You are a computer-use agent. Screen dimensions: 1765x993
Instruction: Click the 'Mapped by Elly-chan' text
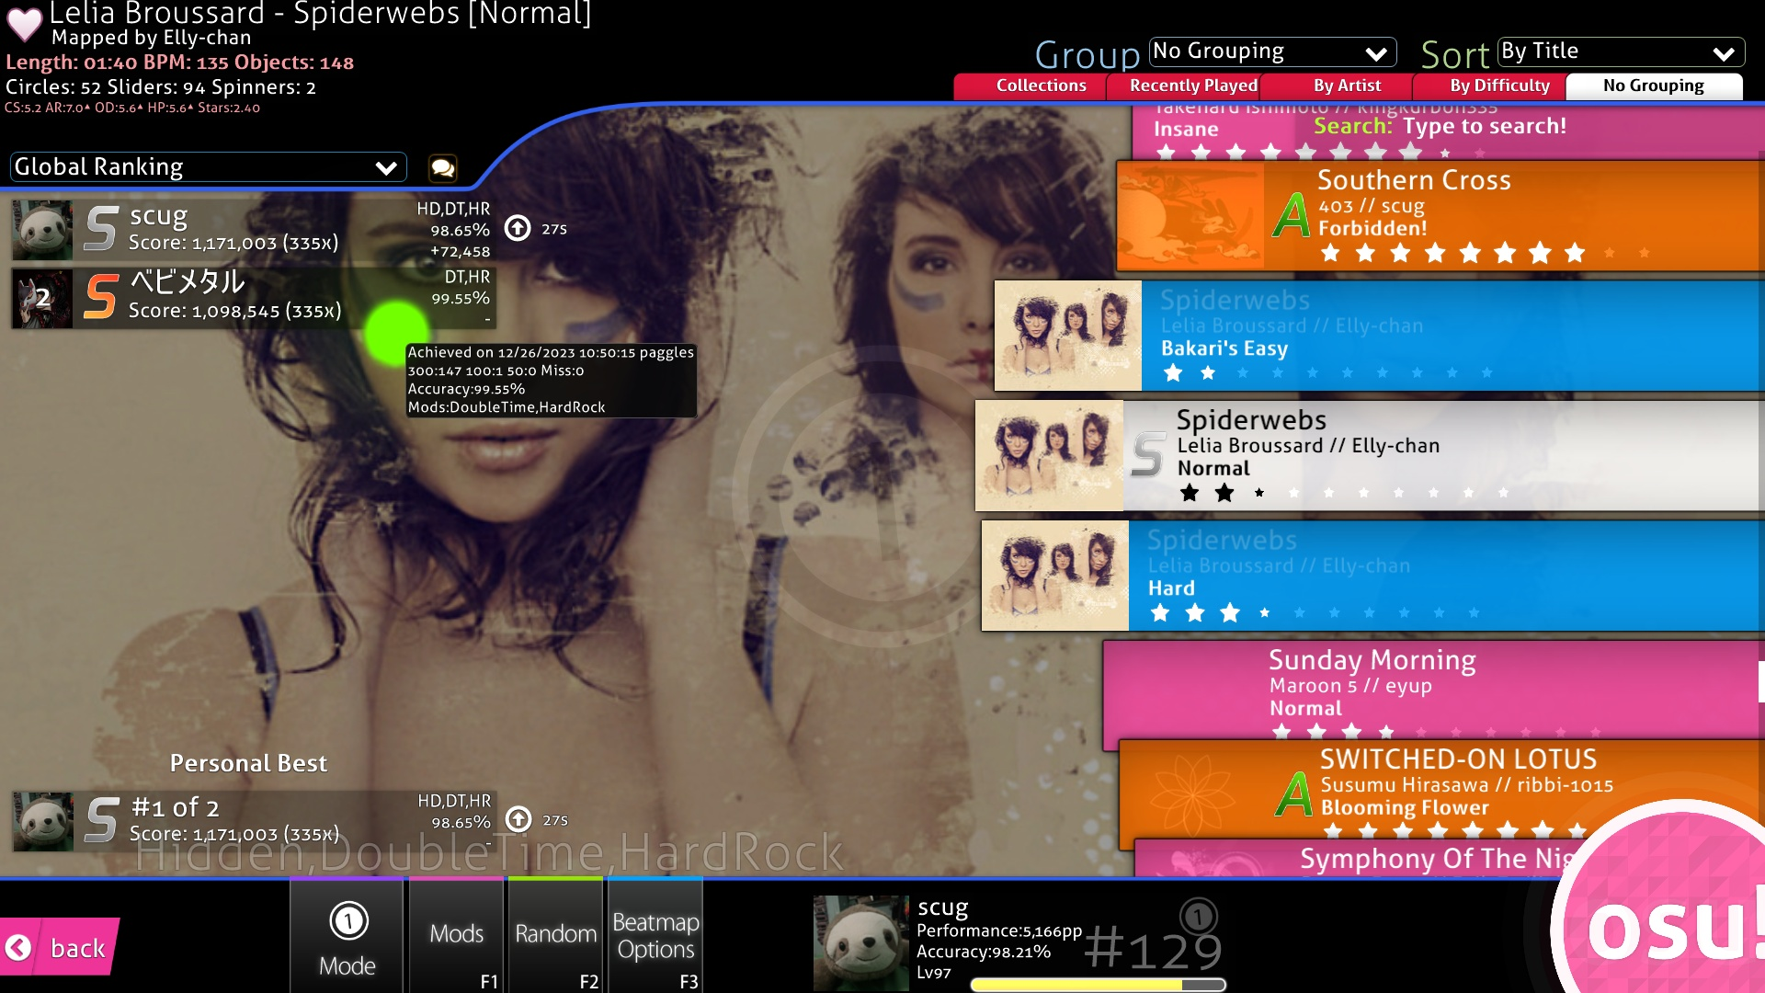click(x=152, y=38)
